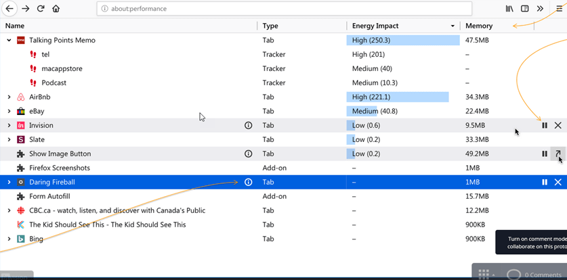
Task: Go forward with the browser forward arrow
Action: pyautogui.click(x=25, y=9)
